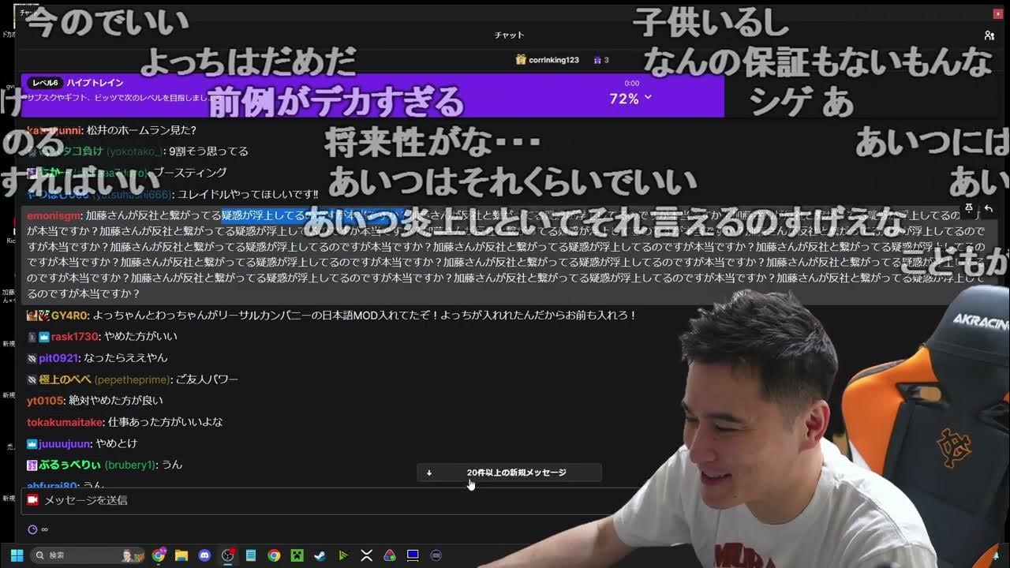Screen dimensions: 1010x568
Task: Click the yt0105 chat username
Action: [45, 401]
